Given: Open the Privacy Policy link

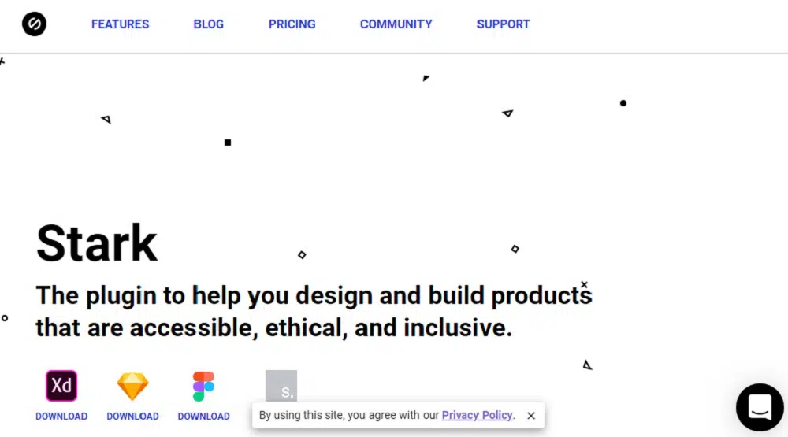Looking at the screenshot, I should pos(477,415).
